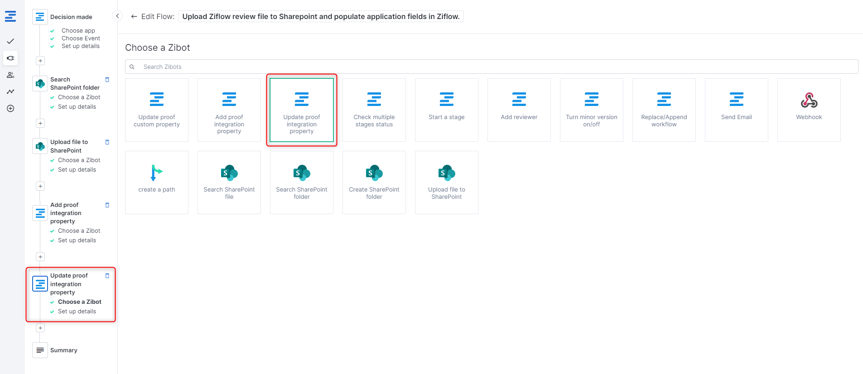
Task: Pick the create a path Zibot
Action: click(x=156, y=182)
